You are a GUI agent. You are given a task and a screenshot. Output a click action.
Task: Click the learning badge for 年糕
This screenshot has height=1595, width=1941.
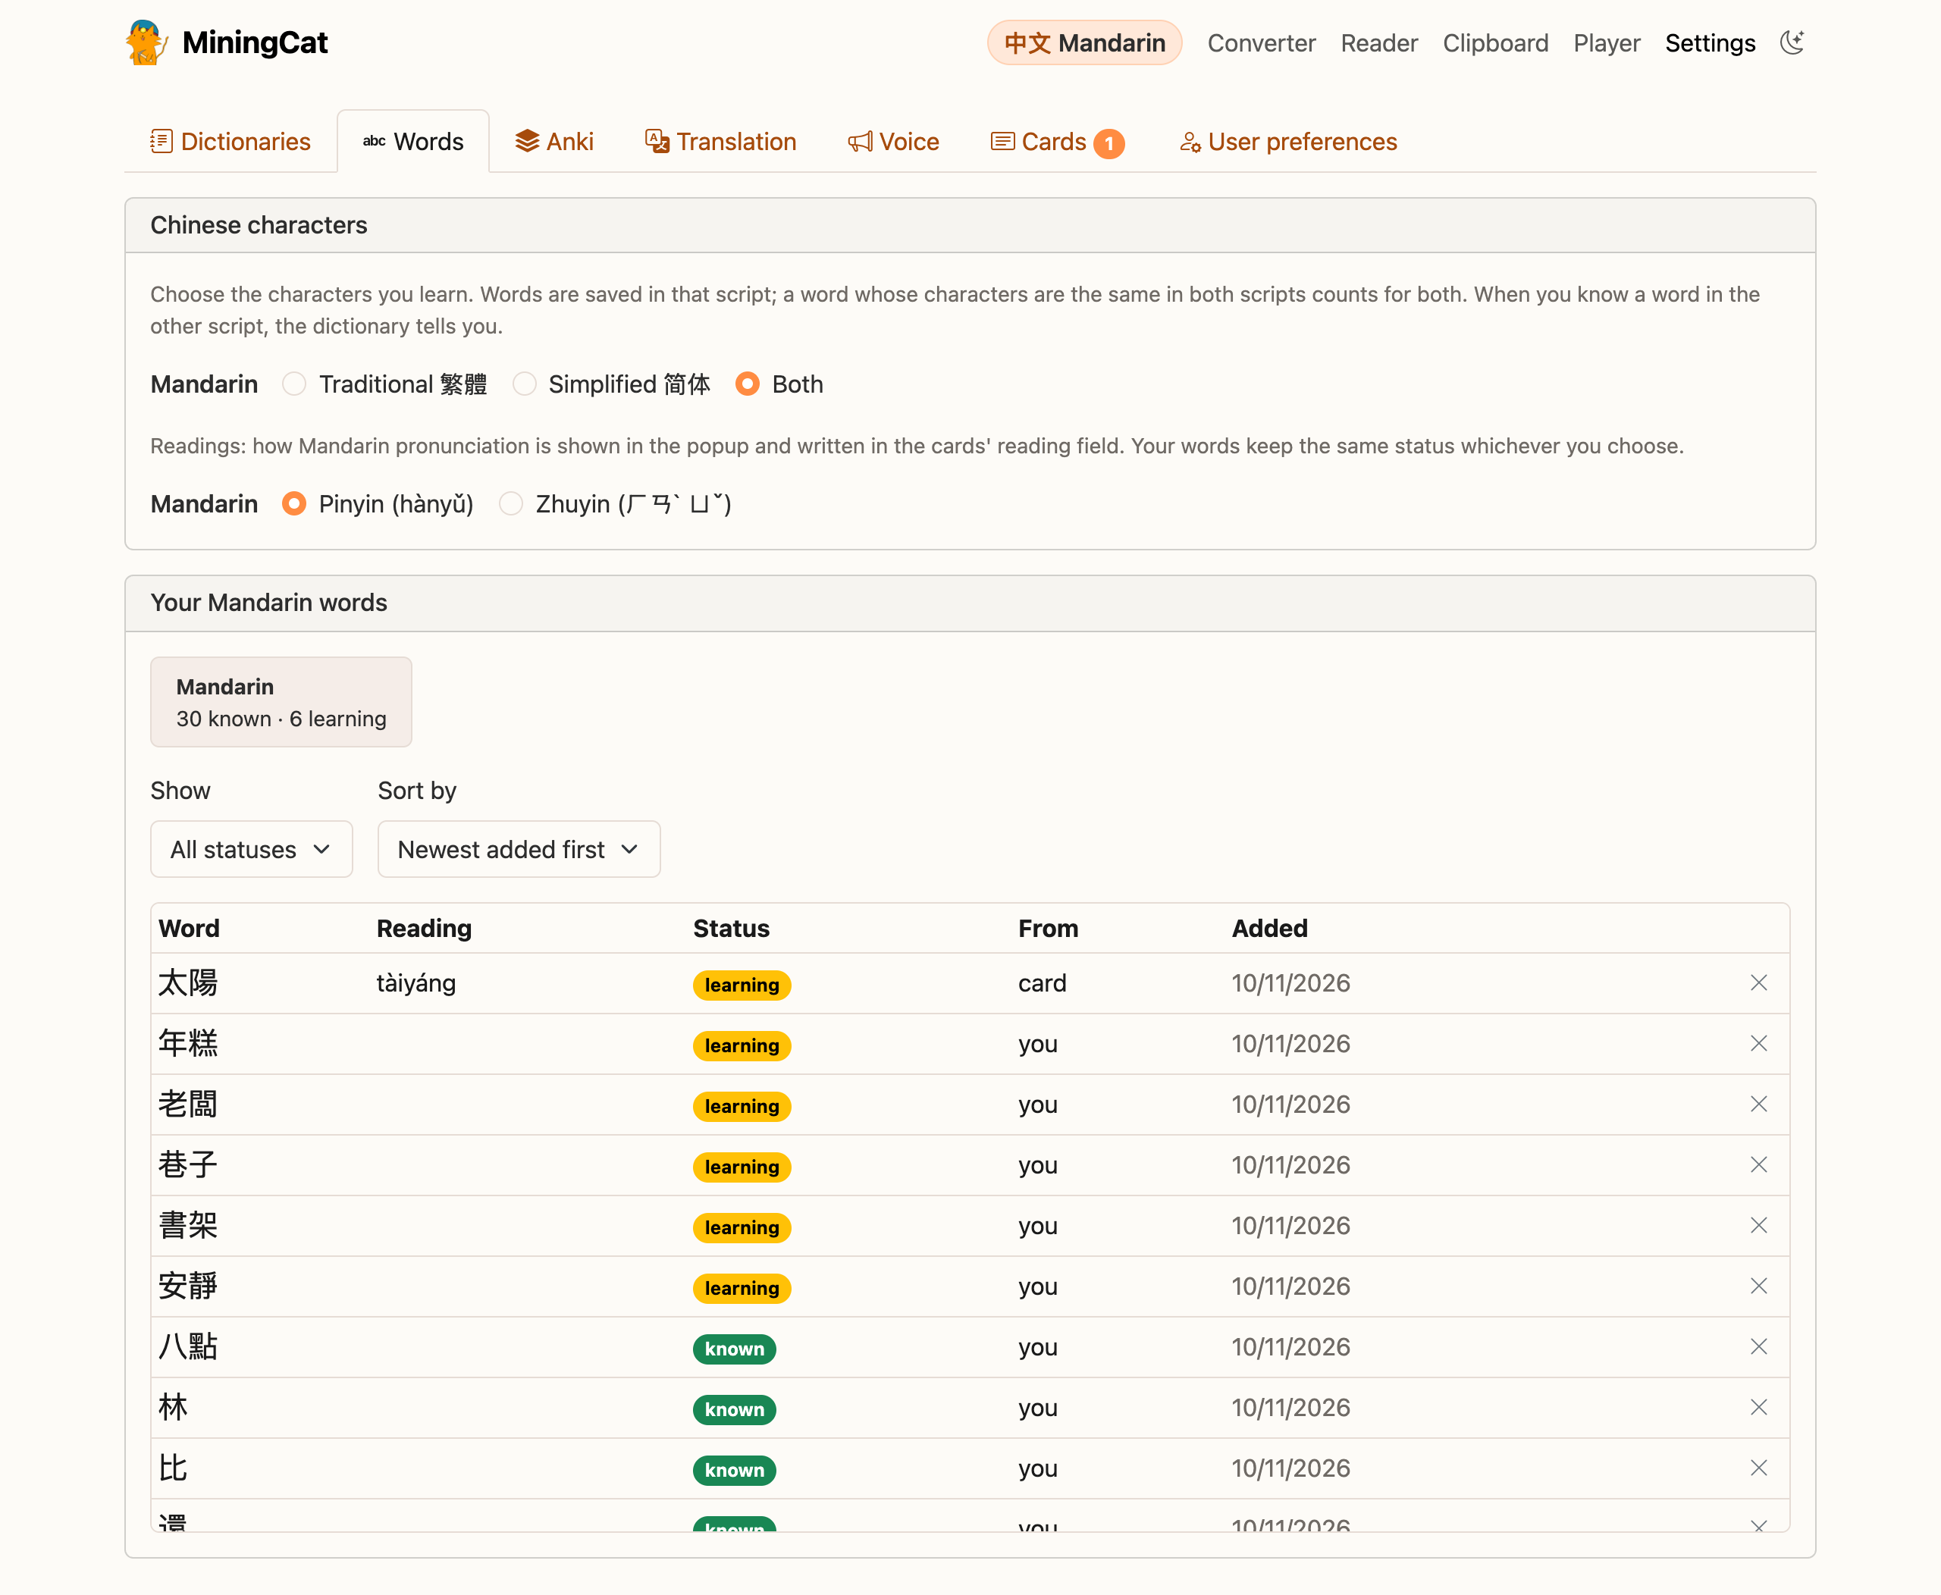coord(742,1045)
